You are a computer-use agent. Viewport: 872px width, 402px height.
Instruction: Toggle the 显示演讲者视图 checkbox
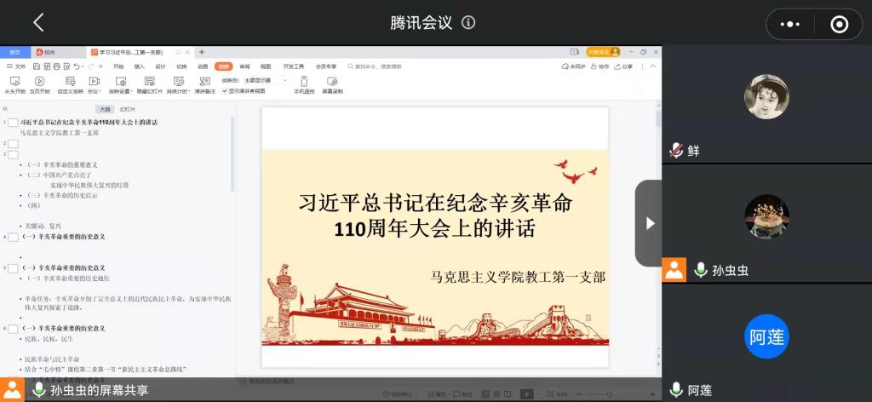(x=225, y=90)
